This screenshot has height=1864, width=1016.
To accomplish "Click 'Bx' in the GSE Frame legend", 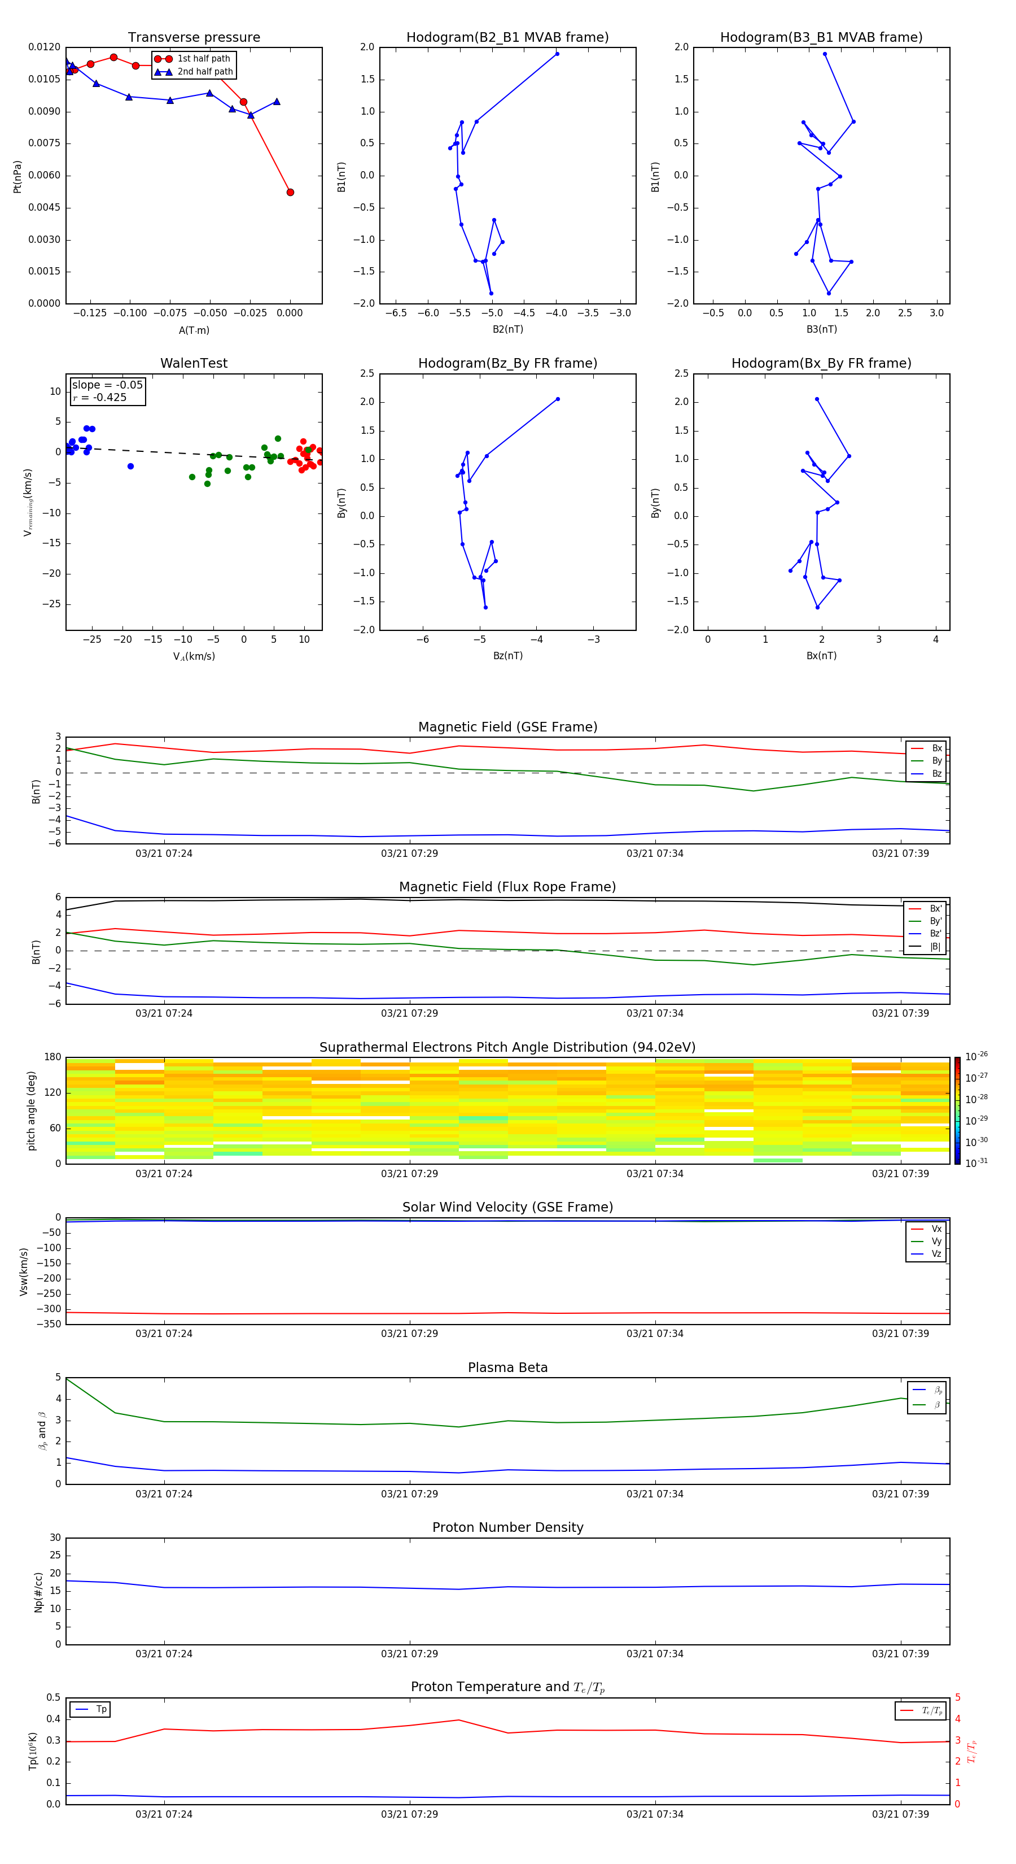I will (927, 748).
